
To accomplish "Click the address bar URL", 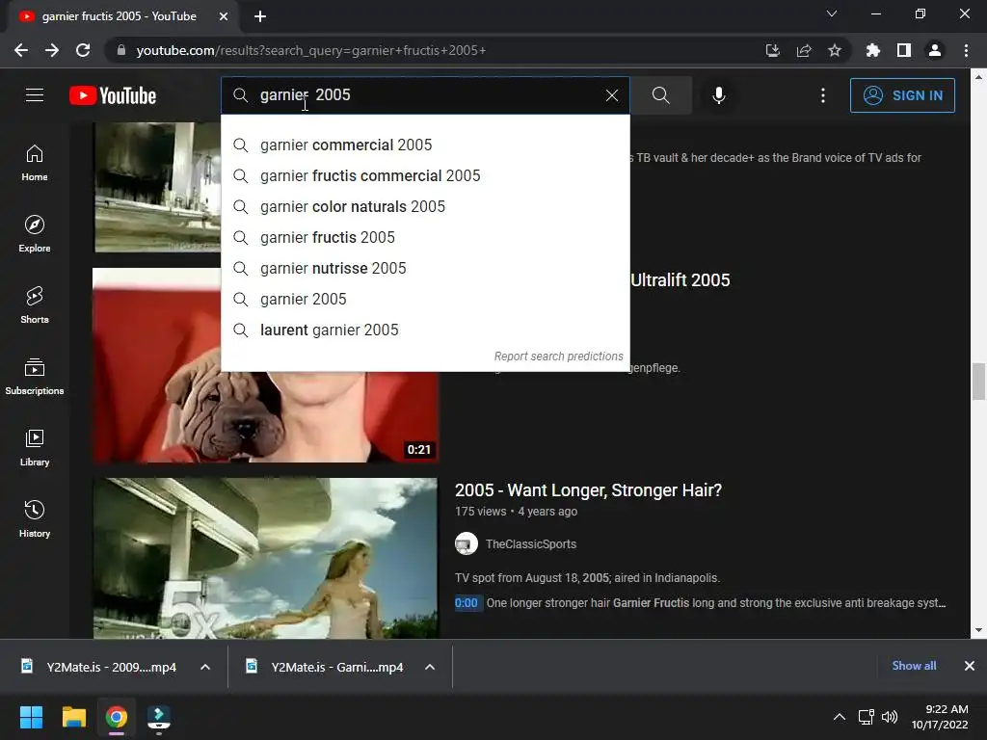I will pos(311,50).
